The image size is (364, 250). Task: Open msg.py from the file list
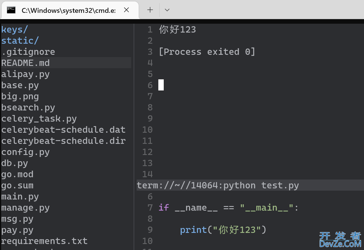(17, 219)
